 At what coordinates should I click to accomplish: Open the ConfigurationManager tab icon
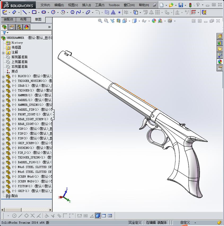click(x=19, y=27)
